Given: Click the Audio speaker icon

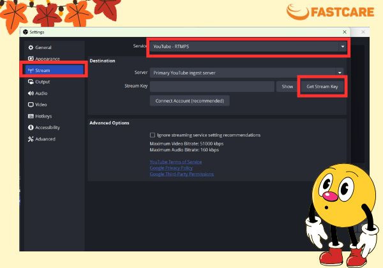Looking at the screenshot, I should point(31,93).
